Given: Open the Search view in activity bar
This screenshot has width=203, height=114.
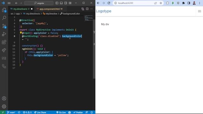Looking at the screenshot, I should 4,18.
